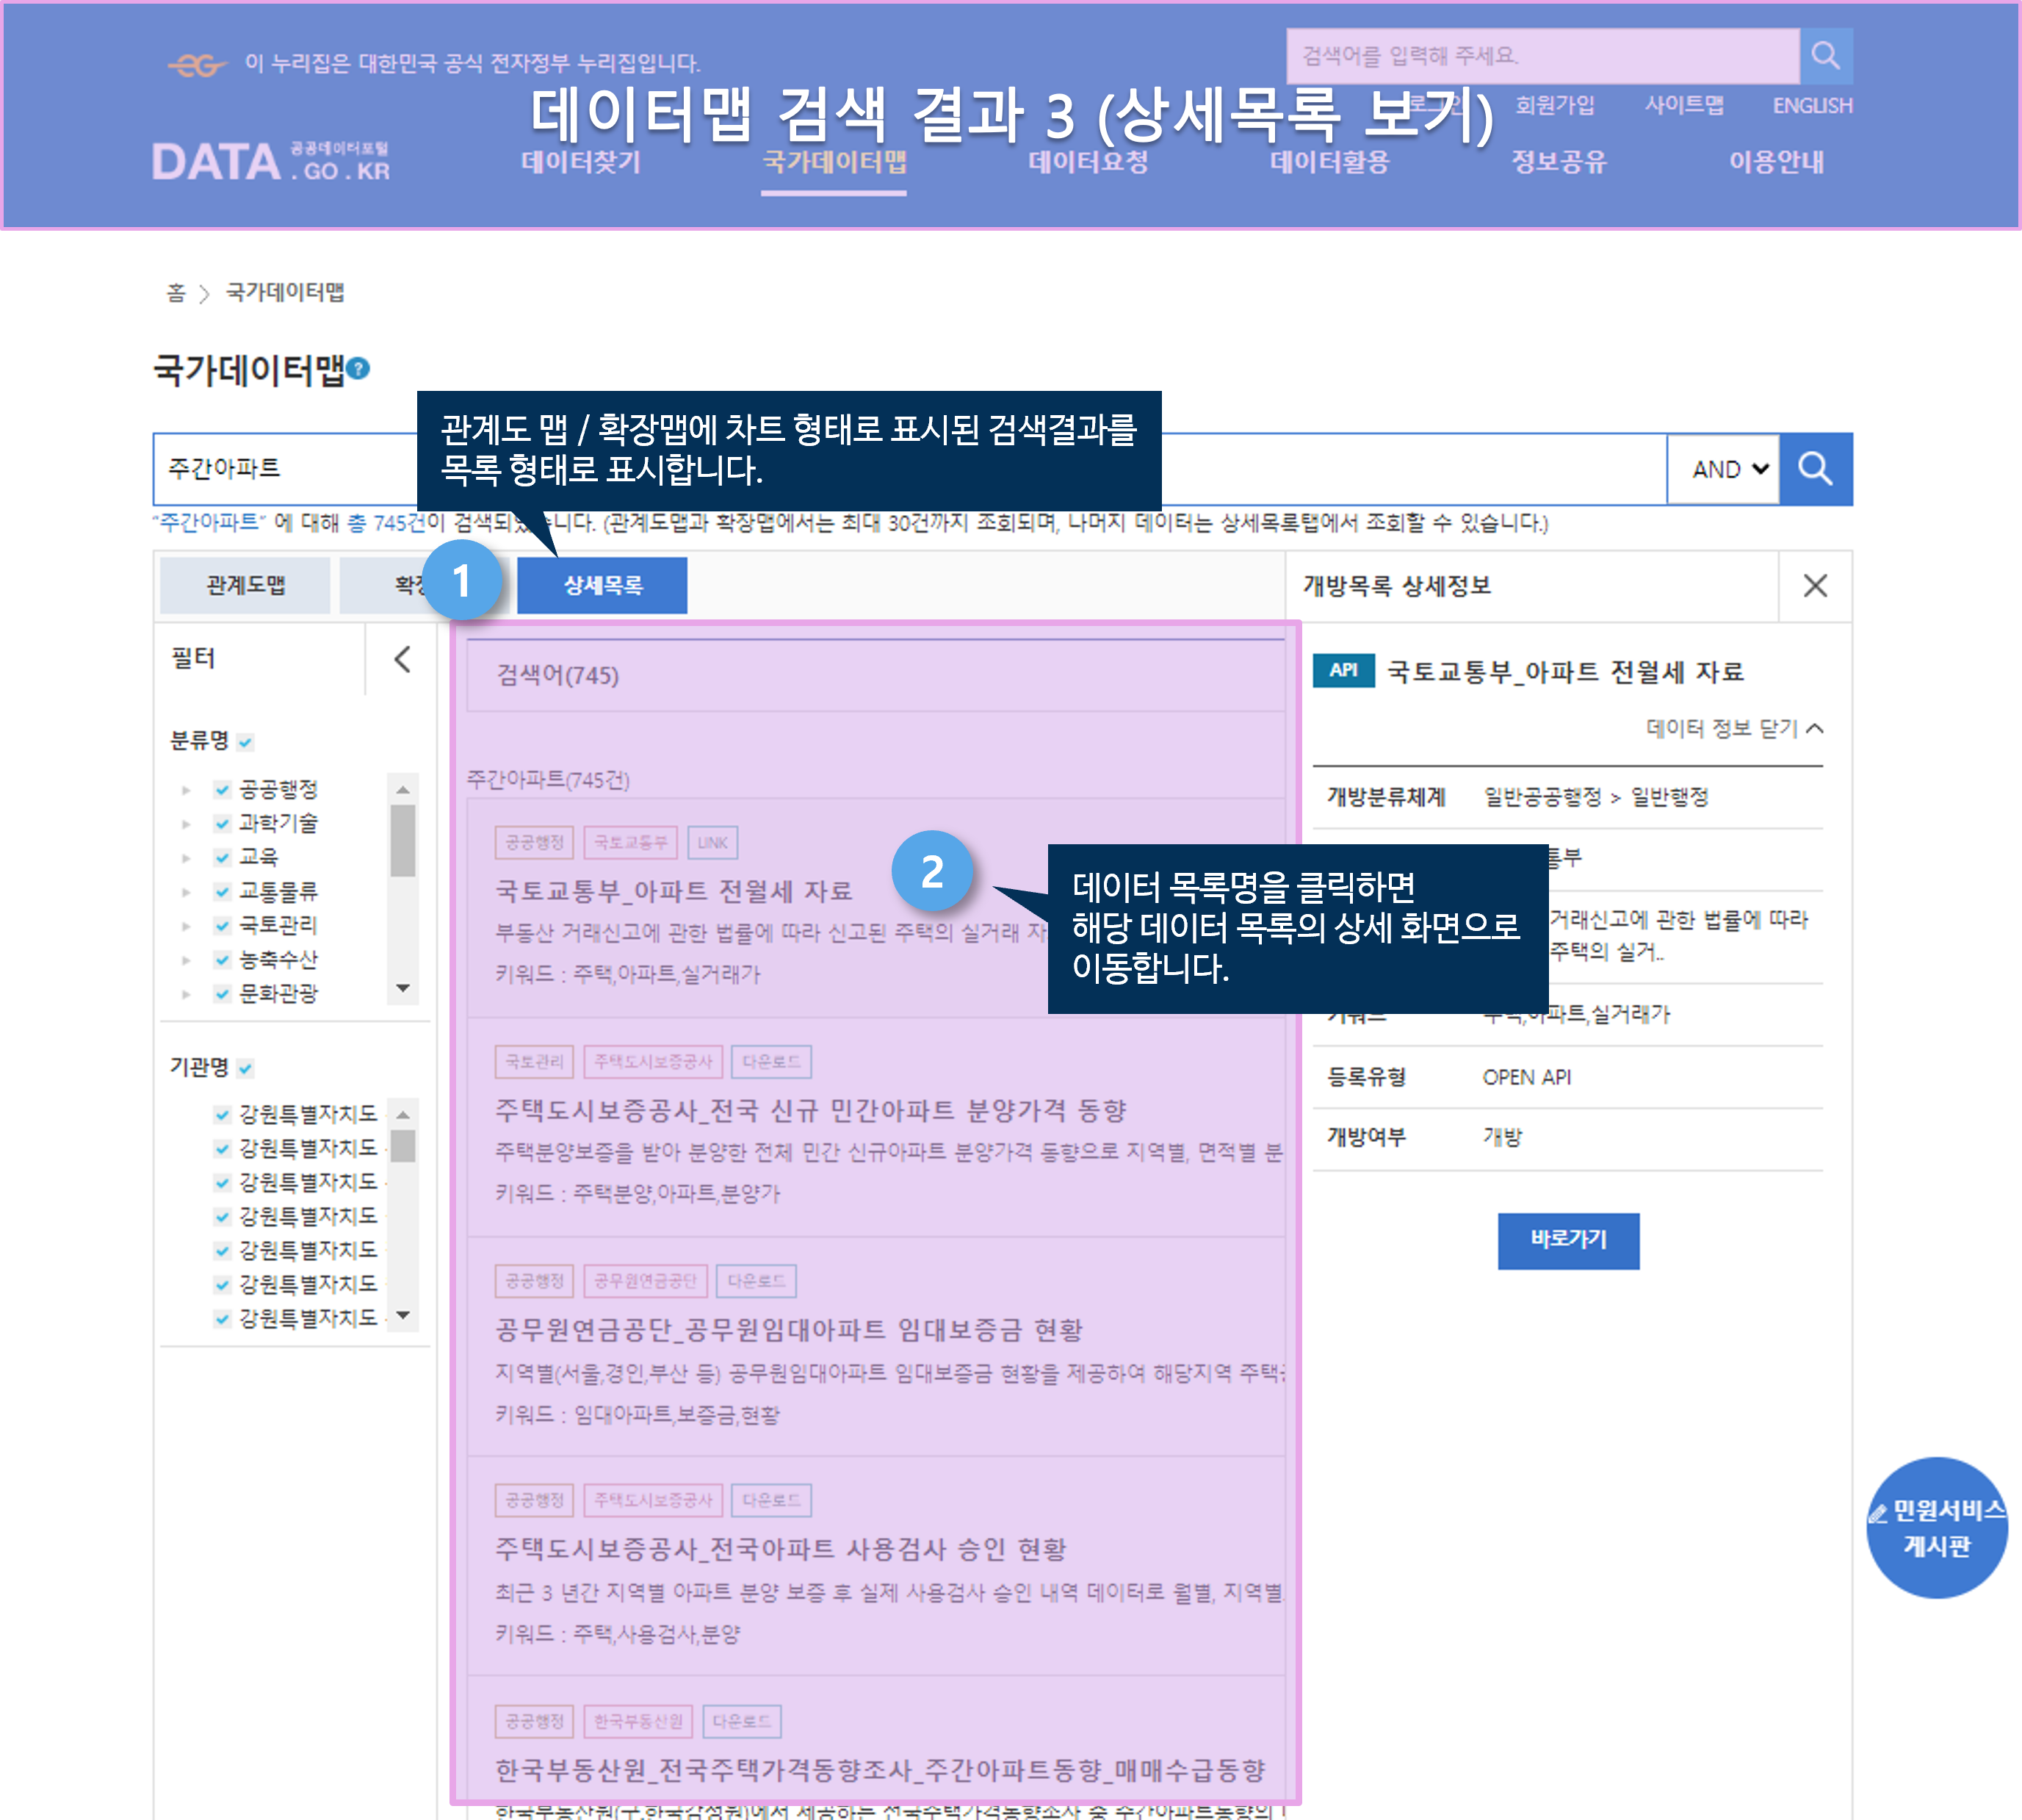The image size is (2022, 1820).
Task: Close the 개방목록 상세정보 panel
Action: [x=1814, y=586]
